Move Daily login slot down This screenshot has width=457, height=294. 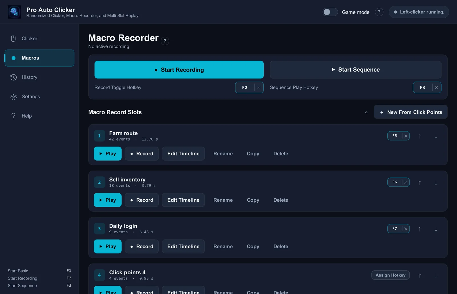436,229
